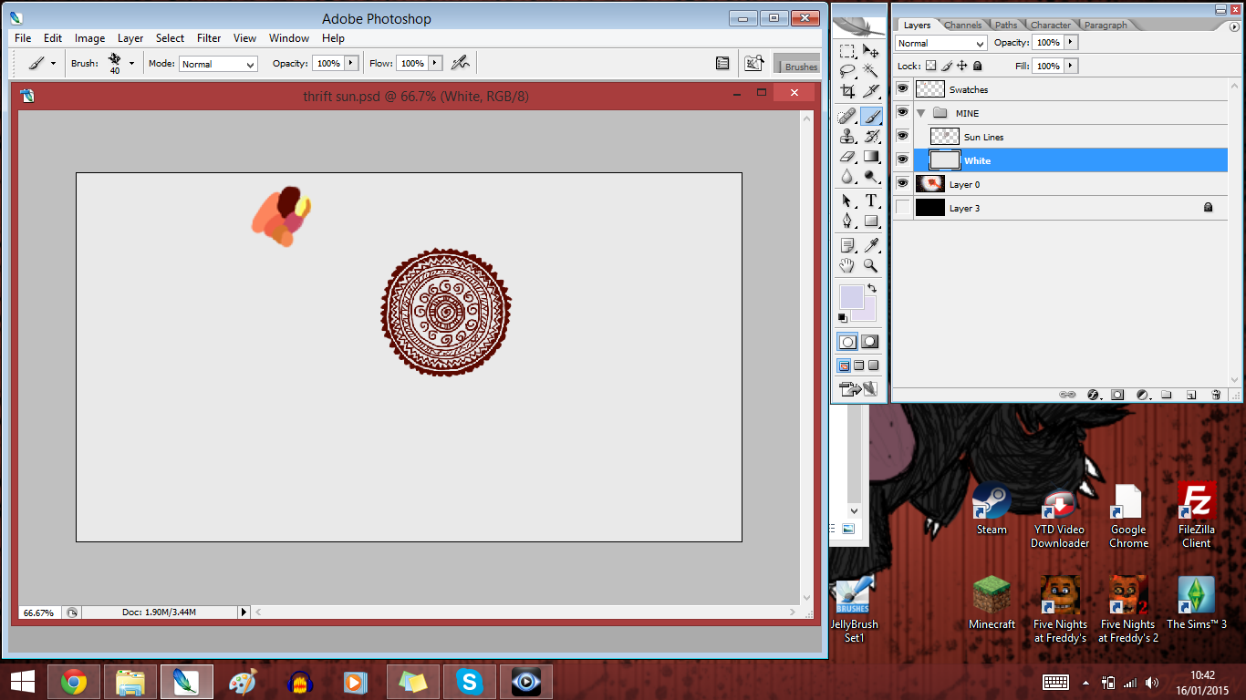Viewport: 1246px width, 700px height.
Task: Show the hidden Layer 3
Action: click(x=902, y=207)
